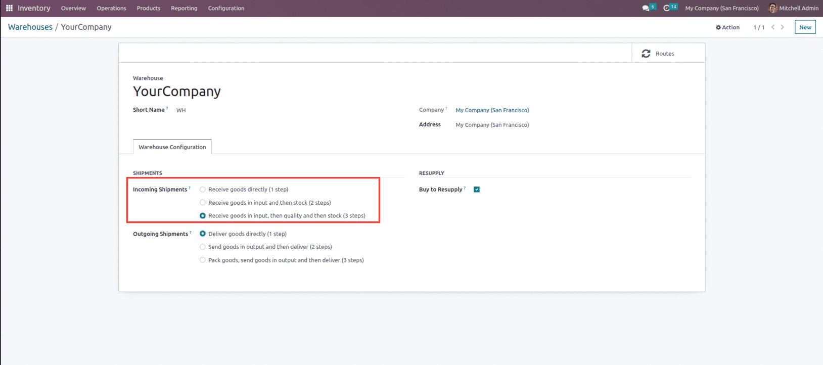Open the conversations message icon
The height and width of the screenshot is (365, 823).
click(x=646, y=8)
